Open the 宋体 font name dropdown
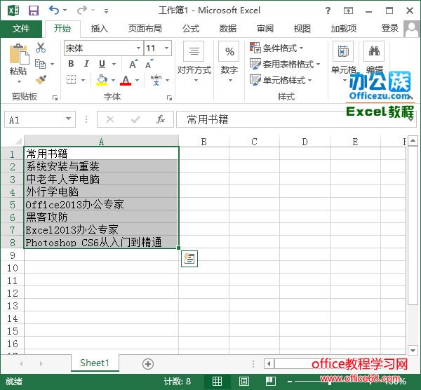This screenshot has width=421, height=390. 138,48
